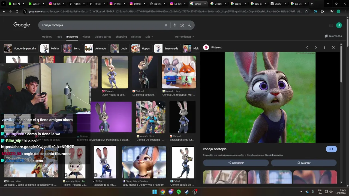Image resolution: width=349 pixels, height=196 pixels.
Task: Switch to Videos cortos tab
Action: pyautogui.click(x=103, y=37)
